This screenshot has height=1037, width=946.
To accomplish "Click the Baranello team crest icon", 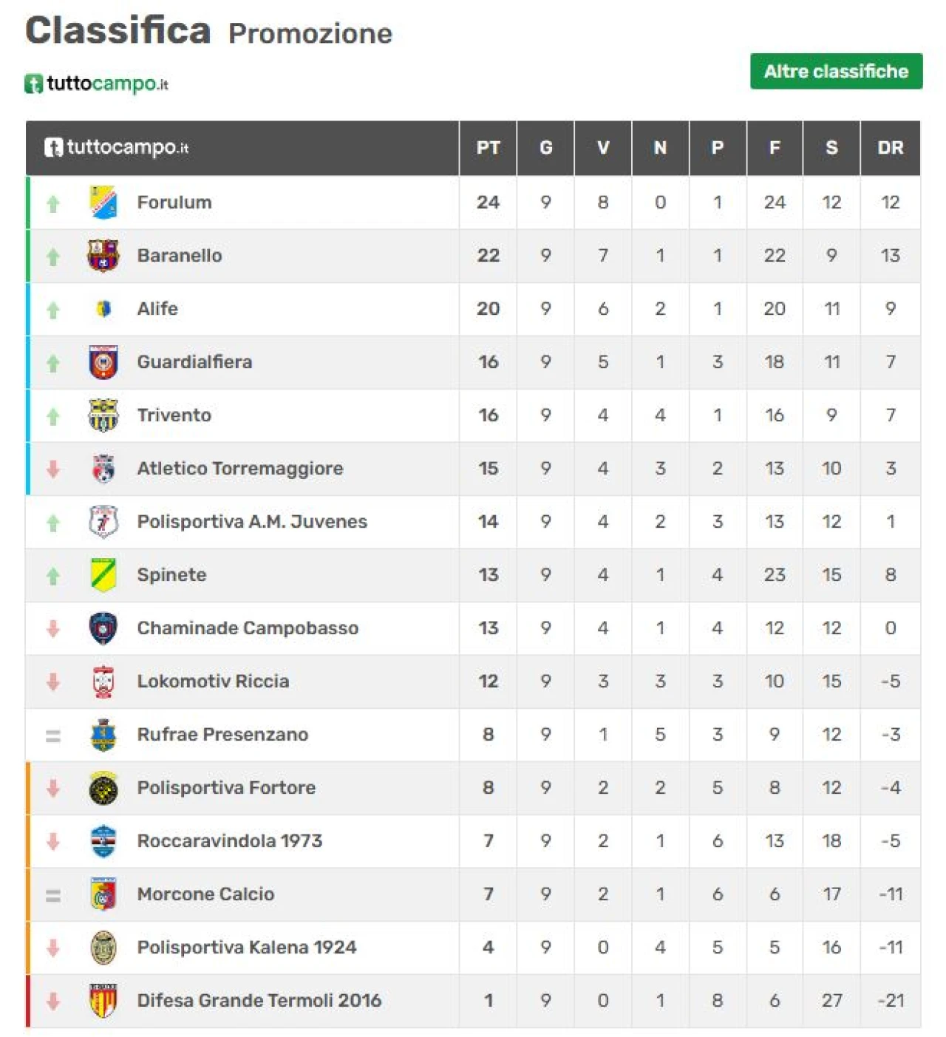I will coord(103,256).
